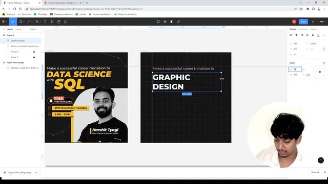The image size is (328, 184).
Task: Open the zoom level dropdown
Action: pyautogui.click(x=322, y=21)
